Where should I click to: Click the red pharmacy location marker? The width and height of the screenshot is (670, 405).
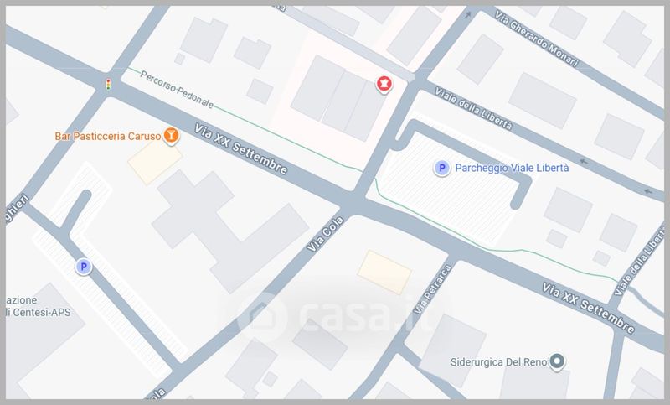coord(384,84)
